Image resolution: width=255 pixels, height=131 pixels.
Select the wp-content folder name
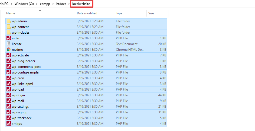click(x=20, y=27)
